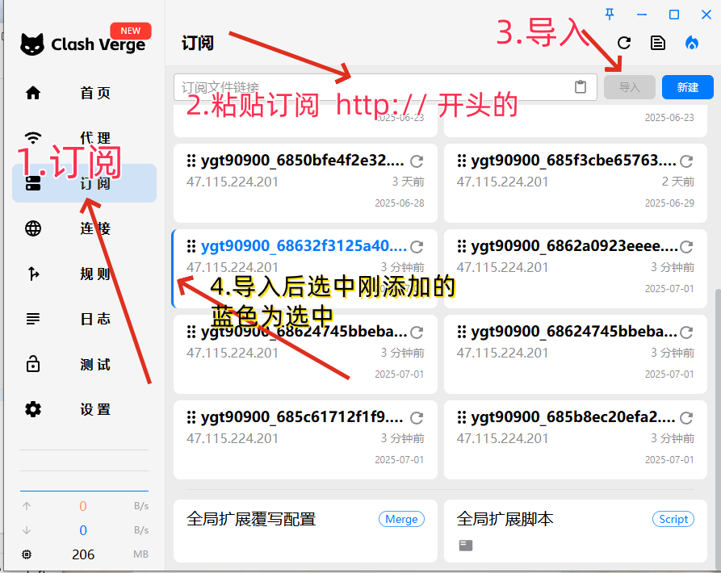Open the runtime config document icon
This screenshot has width=721, height=573.
[x=658, y=44]
